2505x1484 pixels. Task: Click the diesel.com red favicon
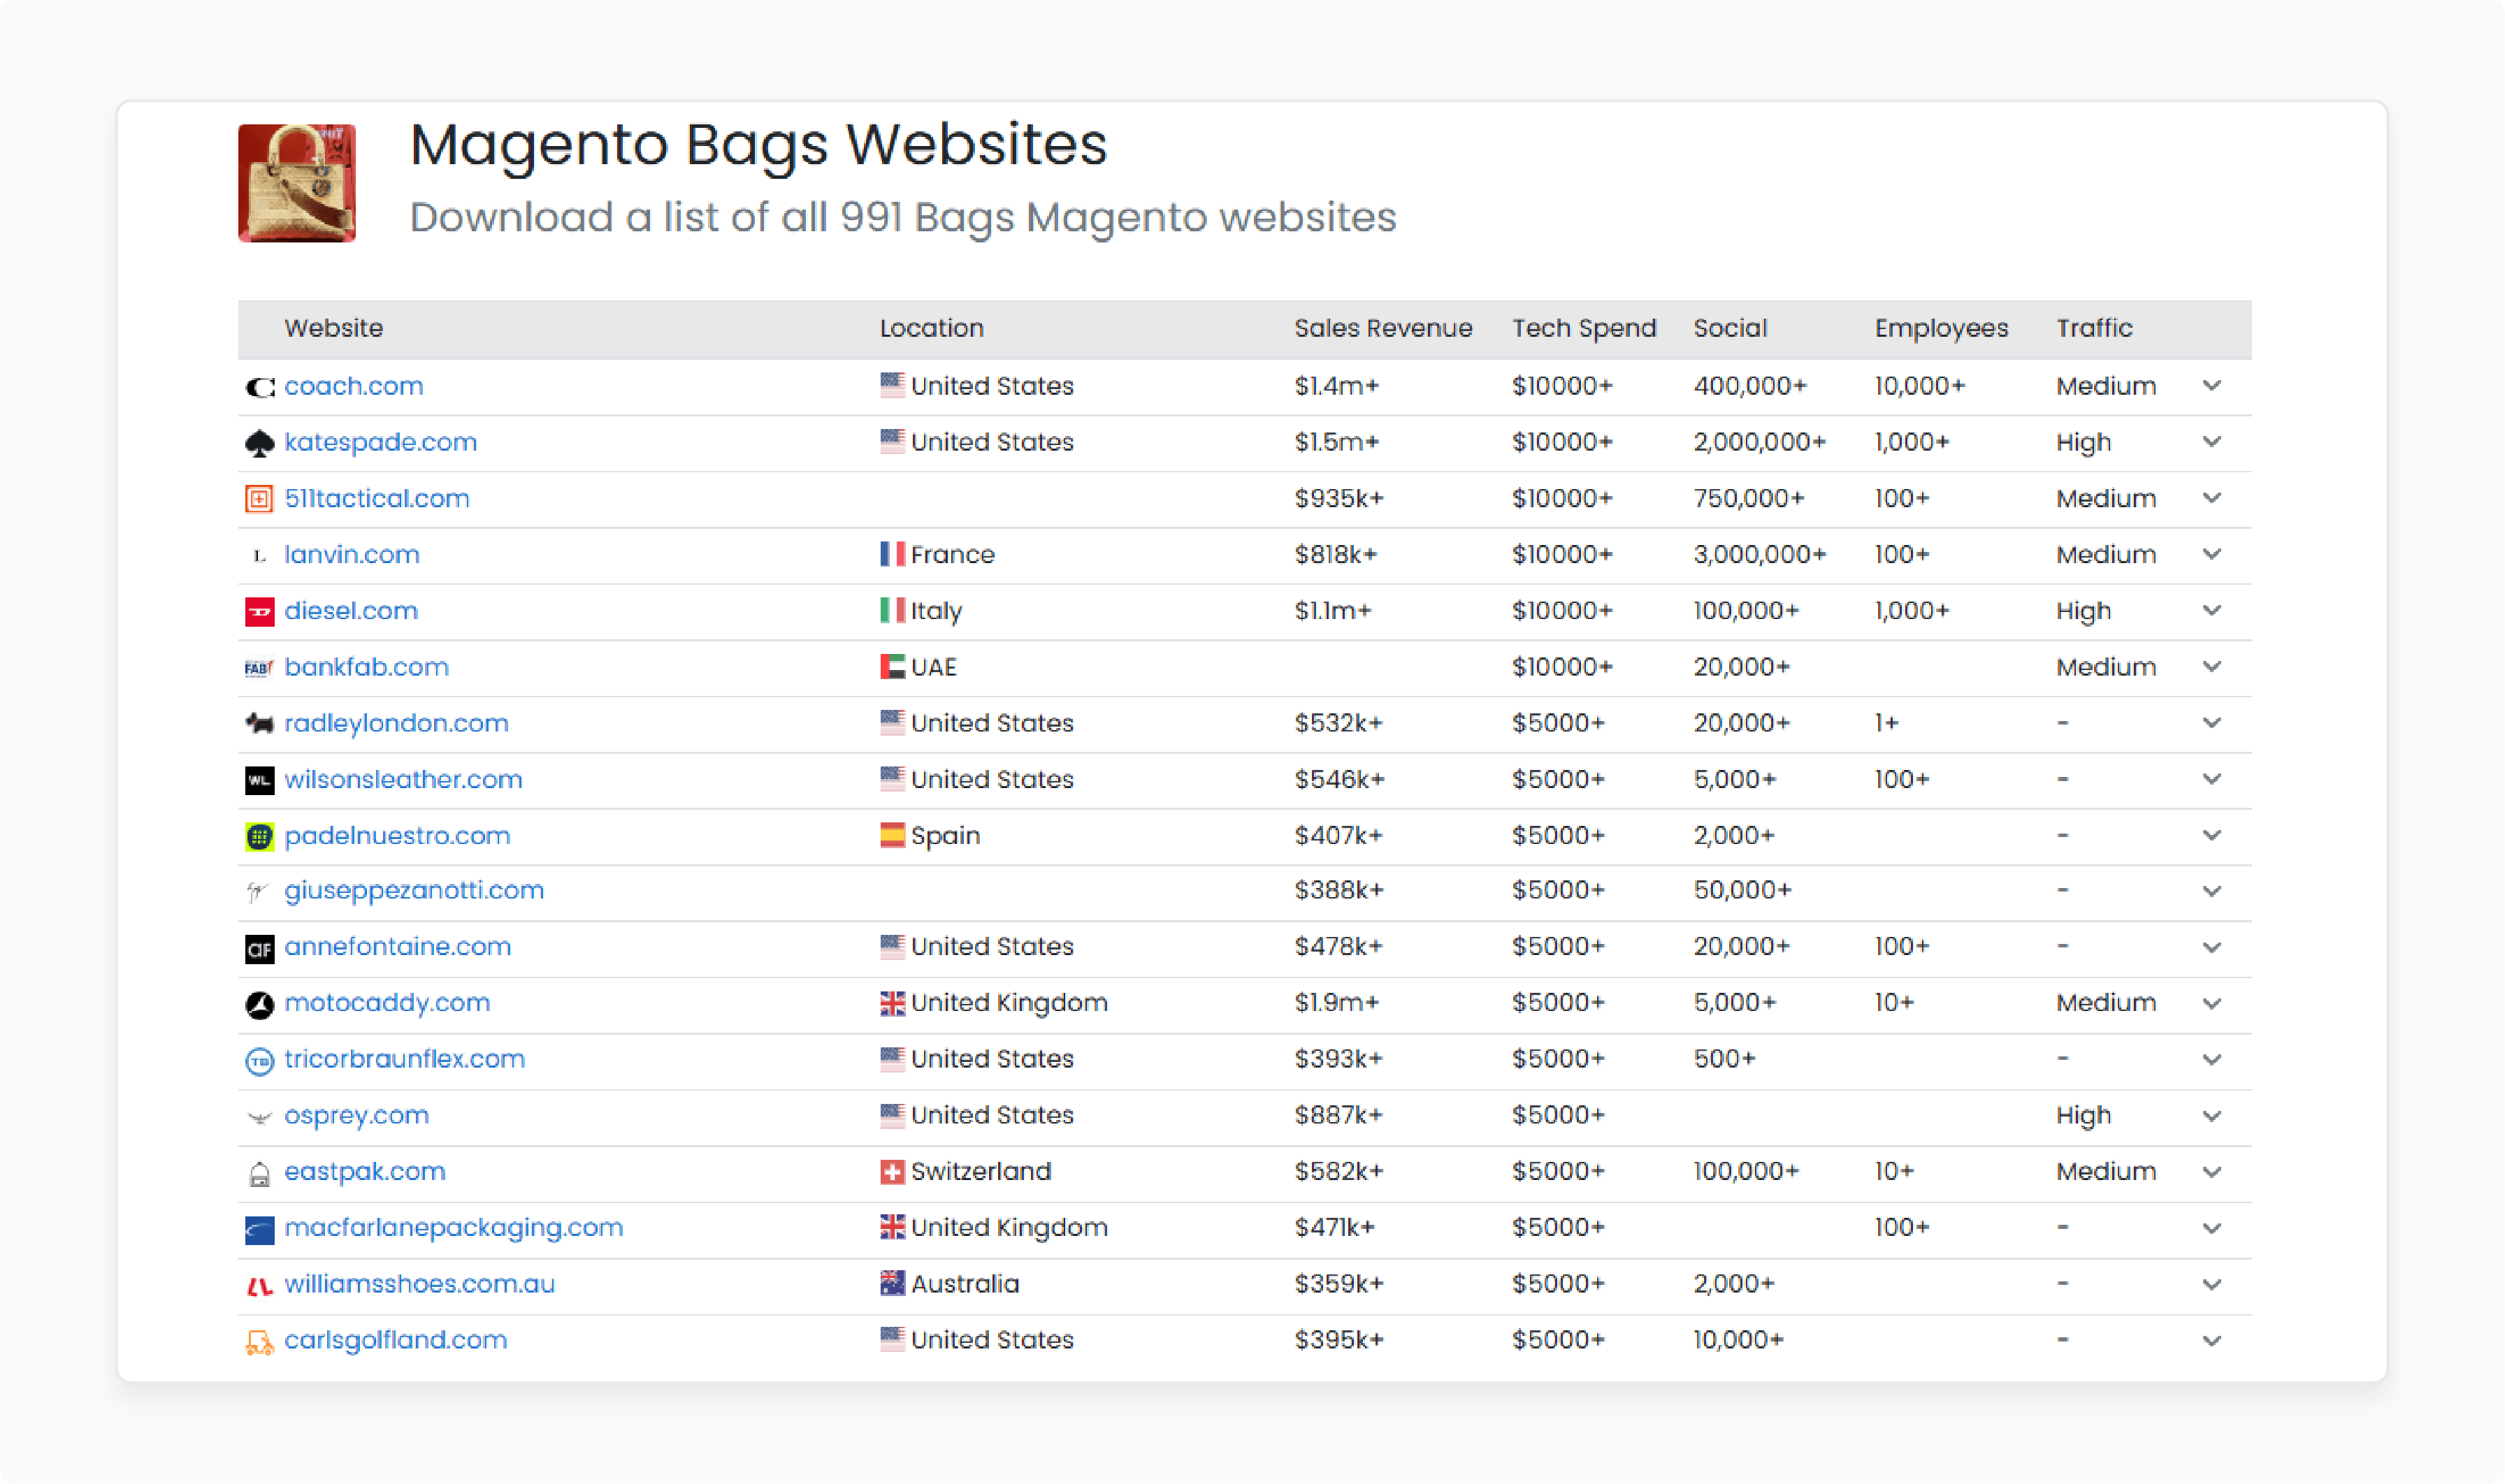(x=259, y=611)
